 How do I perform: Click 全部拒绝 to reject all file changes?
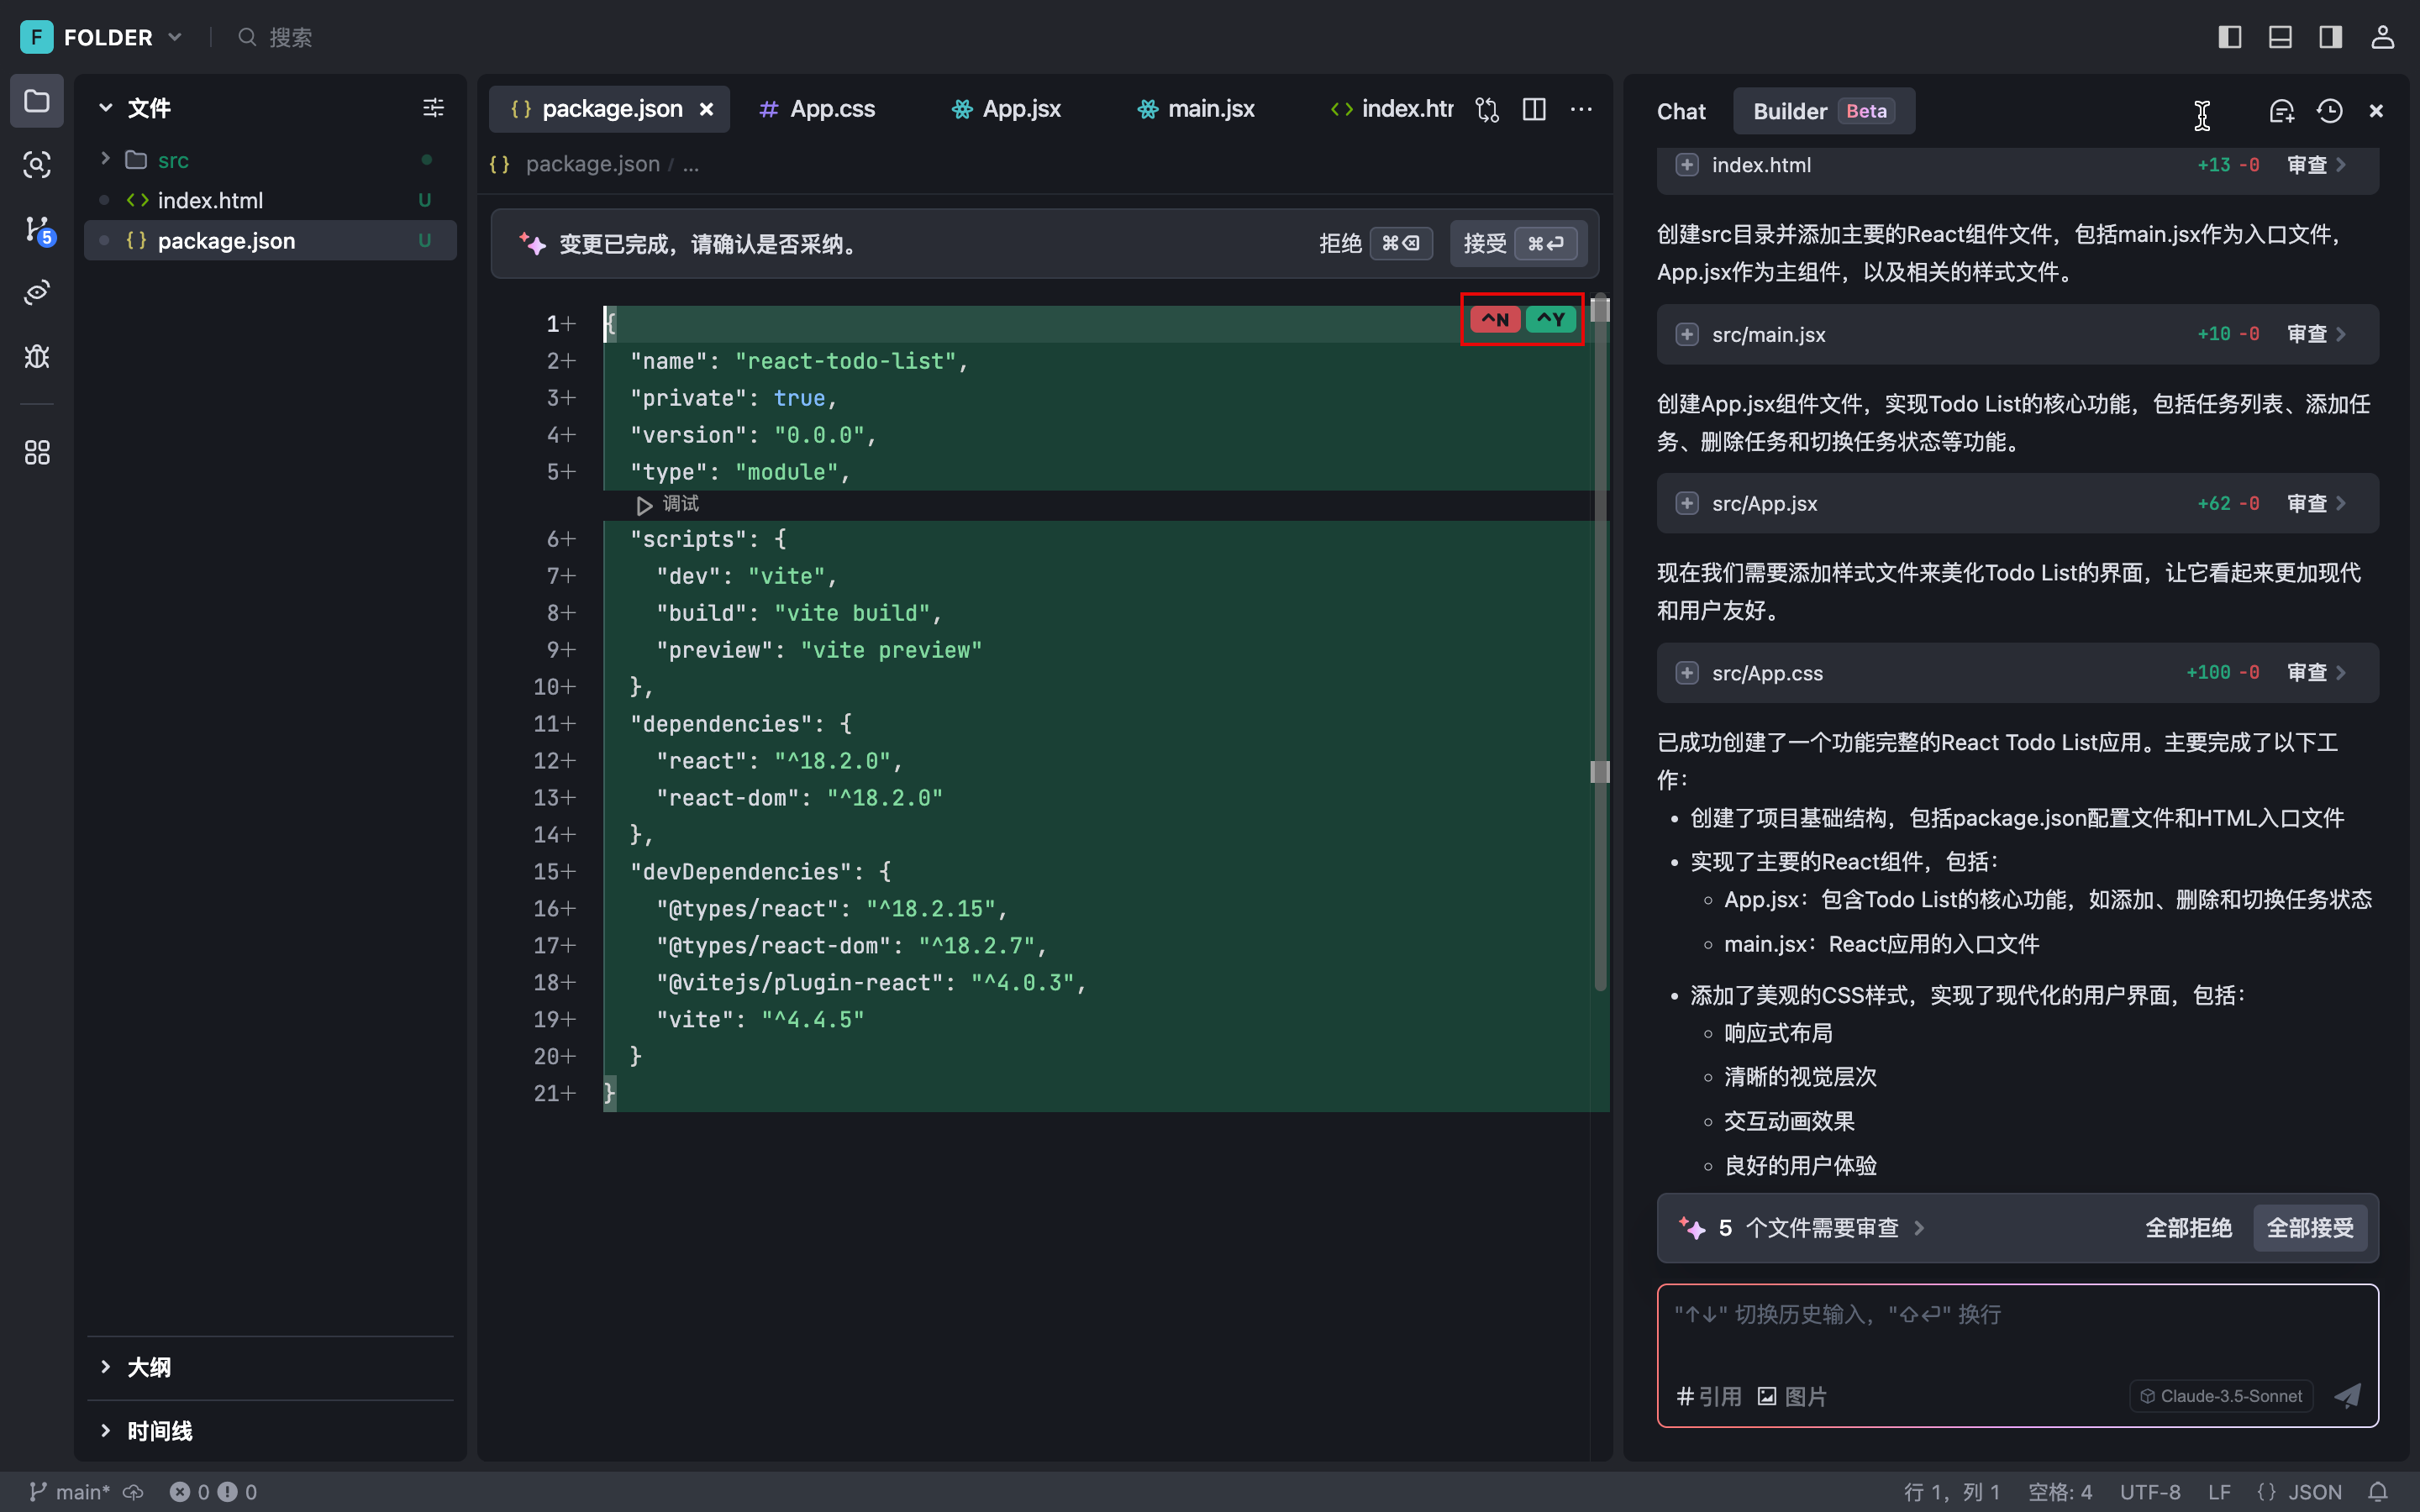[x=2188, y=1228]
